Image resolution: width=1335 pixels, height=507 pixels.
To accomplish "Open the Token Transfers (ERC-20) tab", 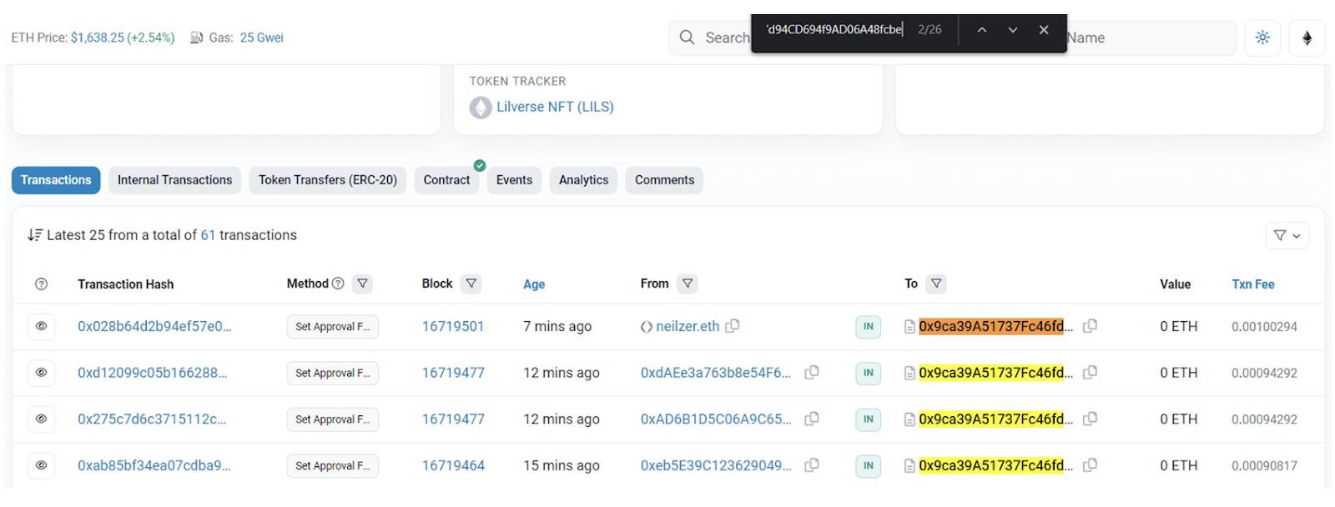I will pos(328,180).
